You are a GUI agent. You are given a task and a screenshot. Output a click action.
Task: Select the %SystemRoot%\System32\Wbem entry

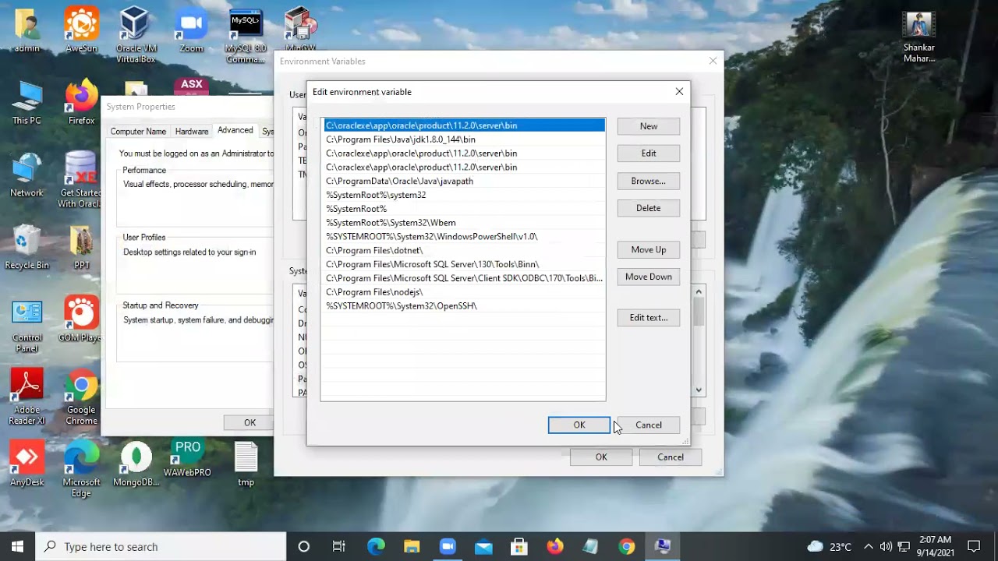click(x=464, y=223)
